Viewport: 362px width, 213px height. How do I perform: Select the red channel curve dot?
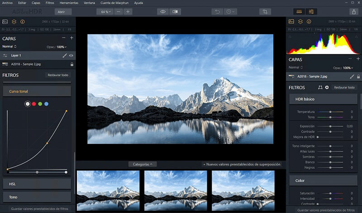[34, 104]
